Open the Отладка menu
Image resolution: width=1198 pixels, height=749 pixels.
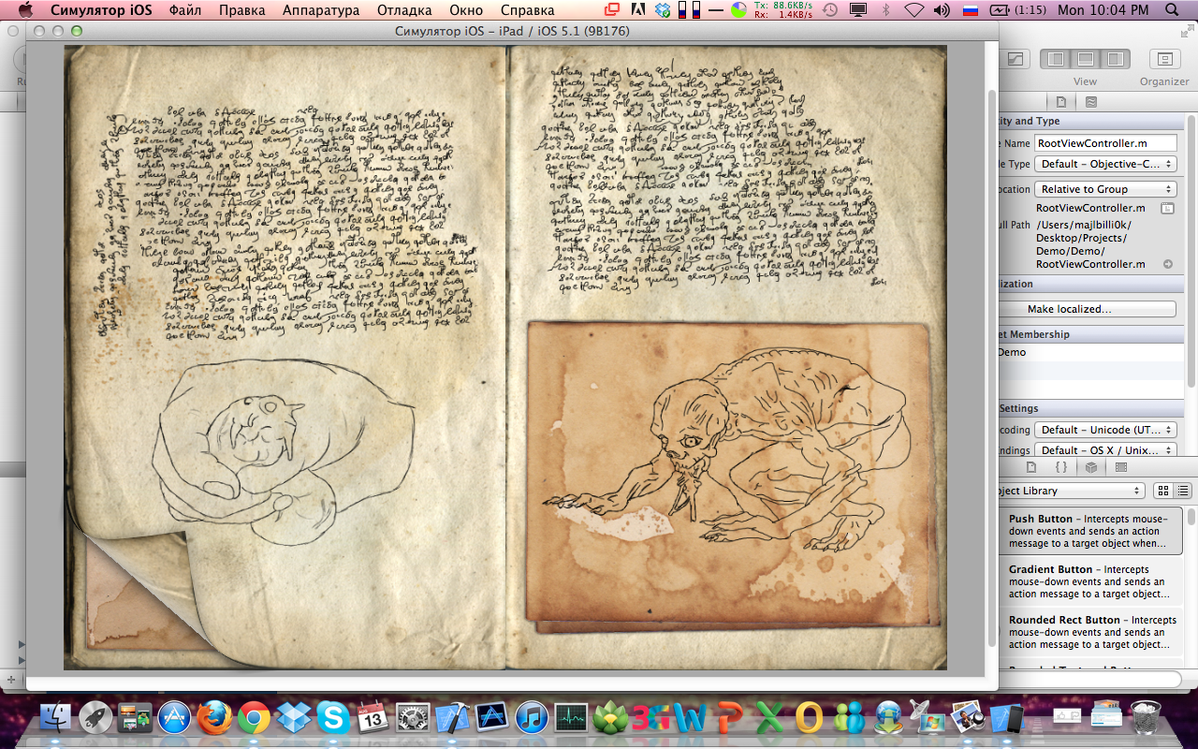[404, 10]
